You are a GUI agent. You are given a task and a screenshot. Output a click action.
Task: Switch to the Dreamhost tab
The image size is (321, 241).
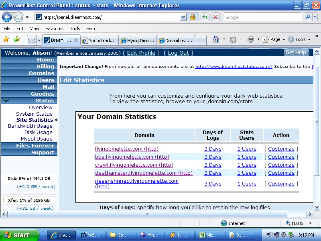176,41
